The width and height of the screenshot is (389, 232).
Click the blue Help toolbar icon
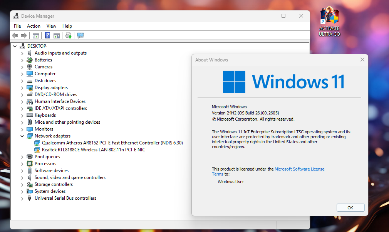click(47, 36)
